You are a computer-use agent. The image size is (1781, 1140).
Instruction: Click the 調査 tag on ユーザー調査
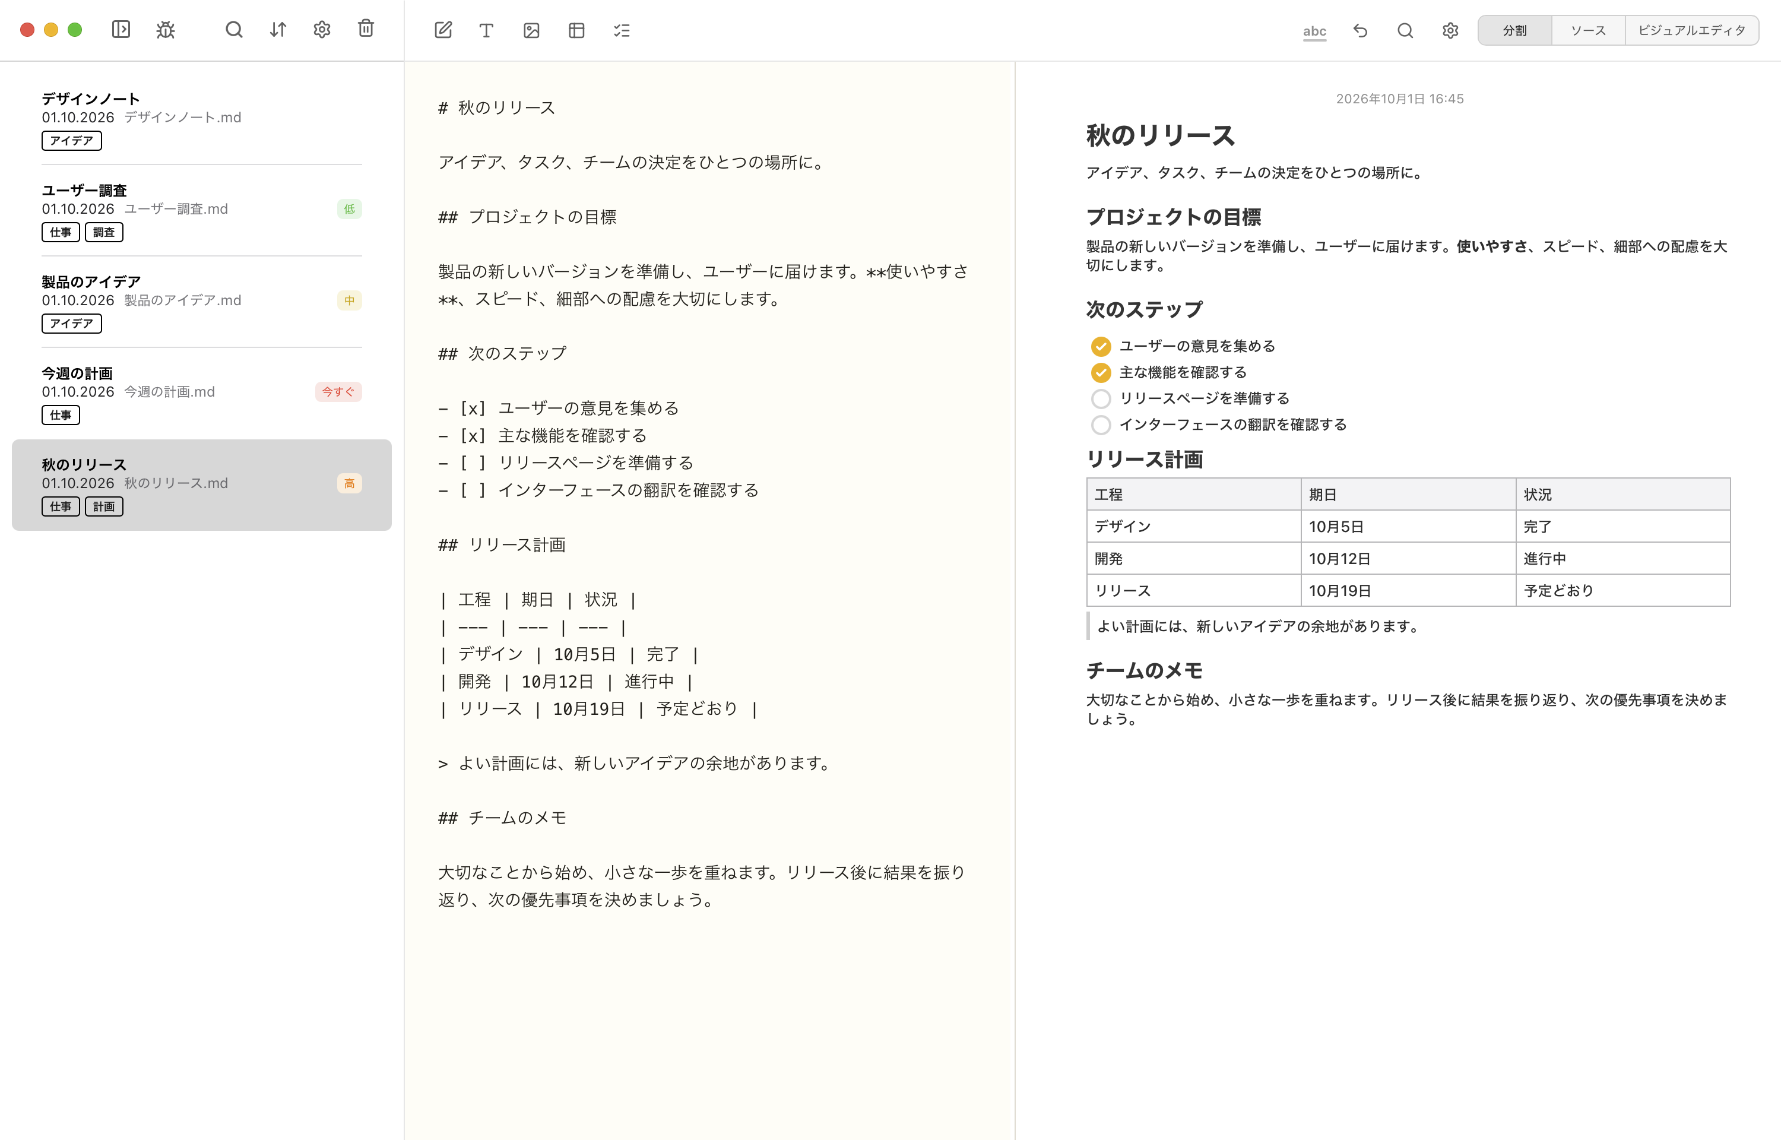103,232
